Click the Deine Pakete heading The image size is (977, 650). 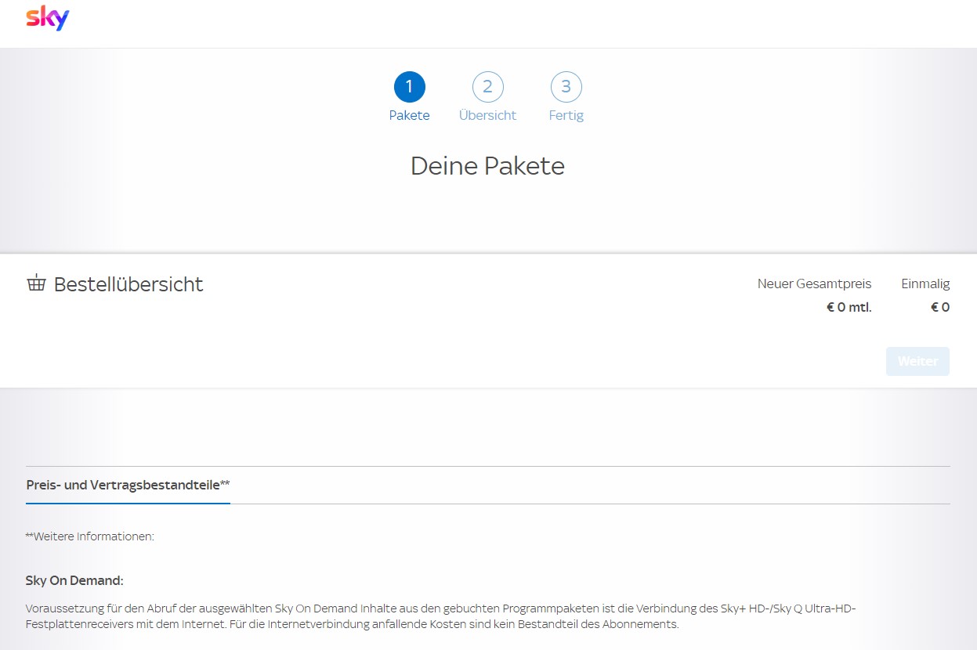(x=487, y=166)
